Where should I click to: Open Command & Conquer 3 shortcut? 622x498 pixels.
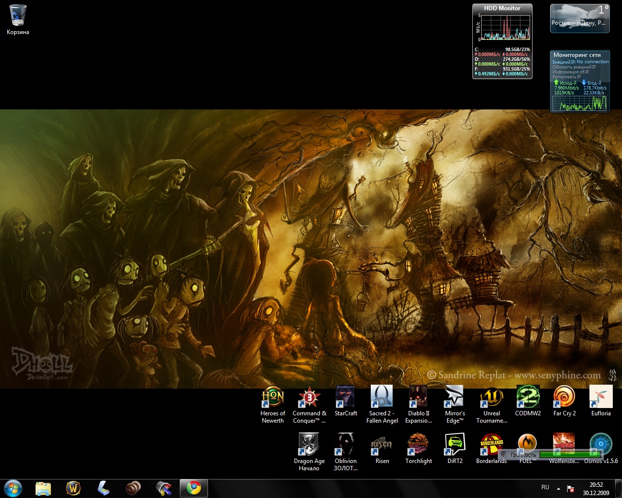tap(309, 405)
